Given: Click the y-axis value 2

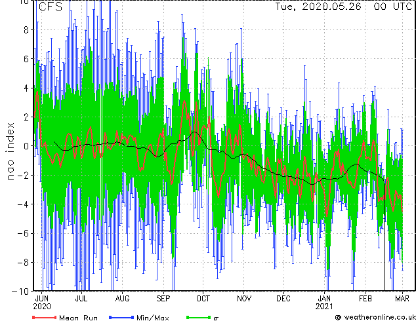Looking at the screenshot, I should (x=26, y=117).
